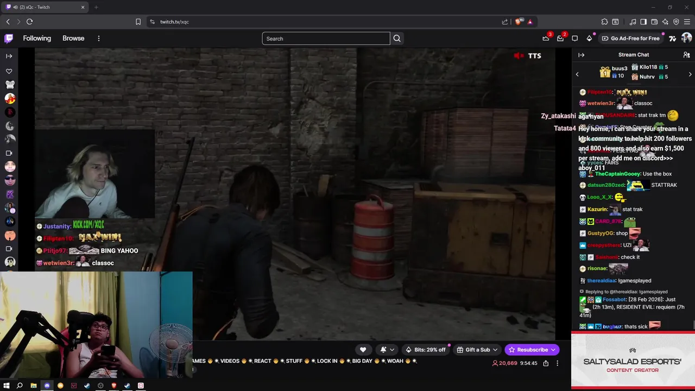The width and height of the screenshot is (695, 391).
Task: Open the browser extensions puzzle icon
Action: [x=604, y=22]
